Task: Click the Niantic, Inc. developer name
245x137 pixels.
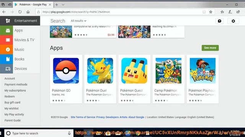Action: click(58, 95)
